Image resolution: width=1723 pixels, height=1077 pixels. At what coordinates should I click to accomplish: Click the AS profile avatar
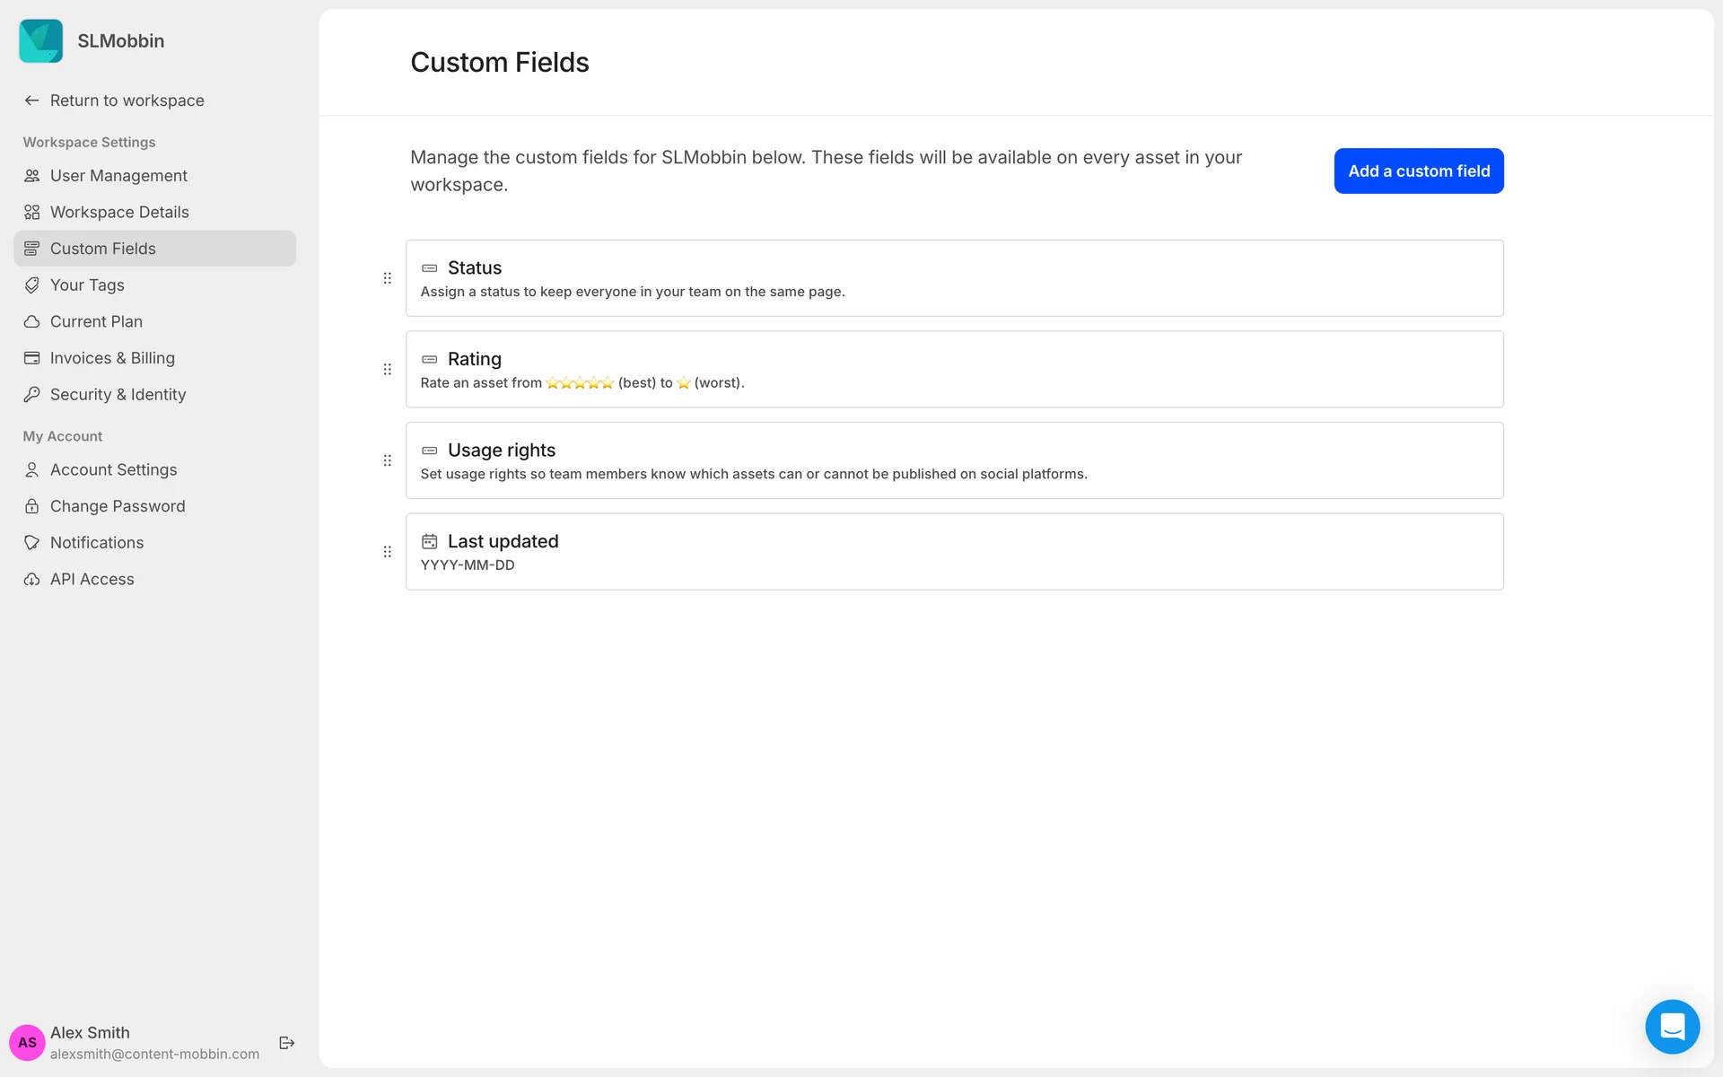point(27,1042)
